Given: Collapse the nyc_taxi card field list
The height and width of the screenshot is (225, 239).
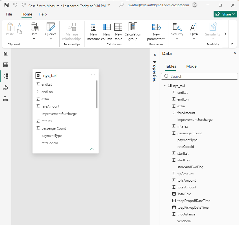Looking at the screenshot, I should coord(92,149).
